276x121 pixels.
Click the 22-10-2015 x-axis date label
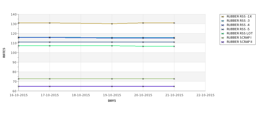pos(206,95)
